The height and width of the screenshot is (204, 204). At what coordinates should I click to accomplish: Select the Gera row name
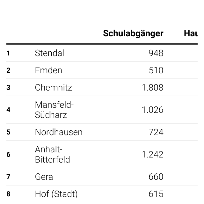pos(44,177)
